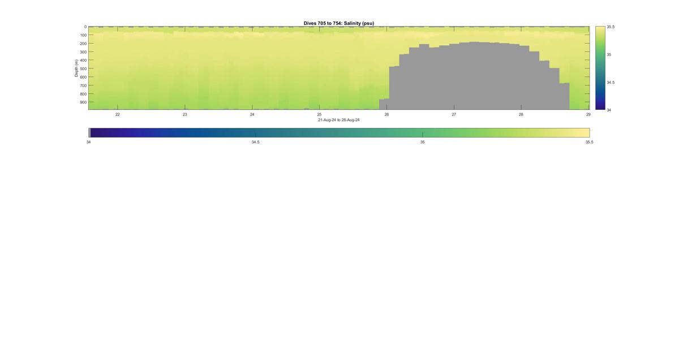Viewport: 679px width, 352px height.
Task: Click "34.5" tick on the vertical colorbar
Action: click(x=611, y=82)
